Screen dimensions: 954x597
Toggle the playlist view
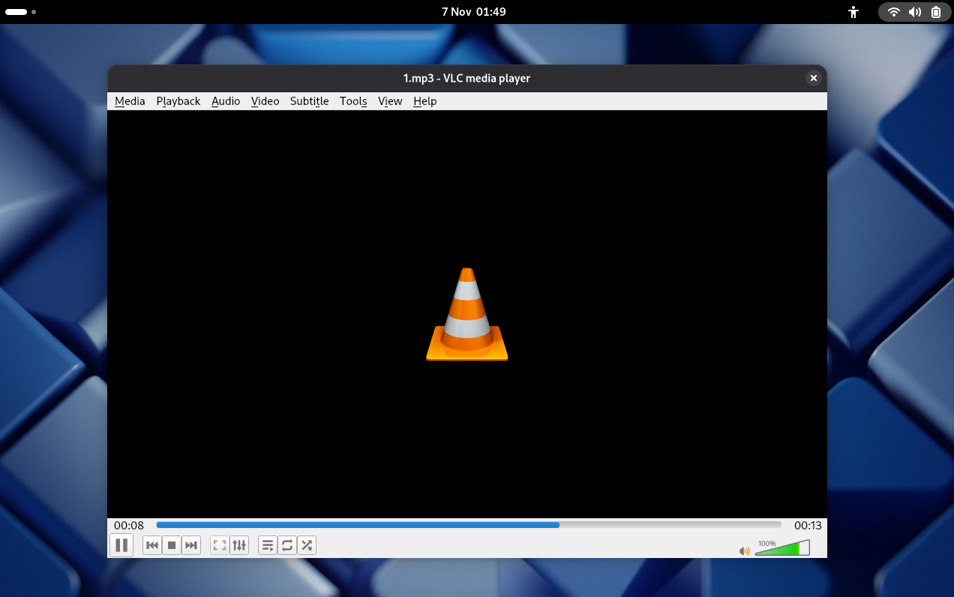[268, 545]
